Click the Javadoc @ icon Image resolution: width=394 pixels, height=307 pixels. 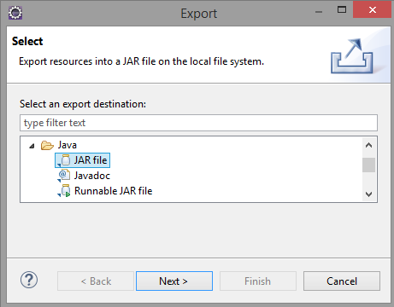pos(64,176)
